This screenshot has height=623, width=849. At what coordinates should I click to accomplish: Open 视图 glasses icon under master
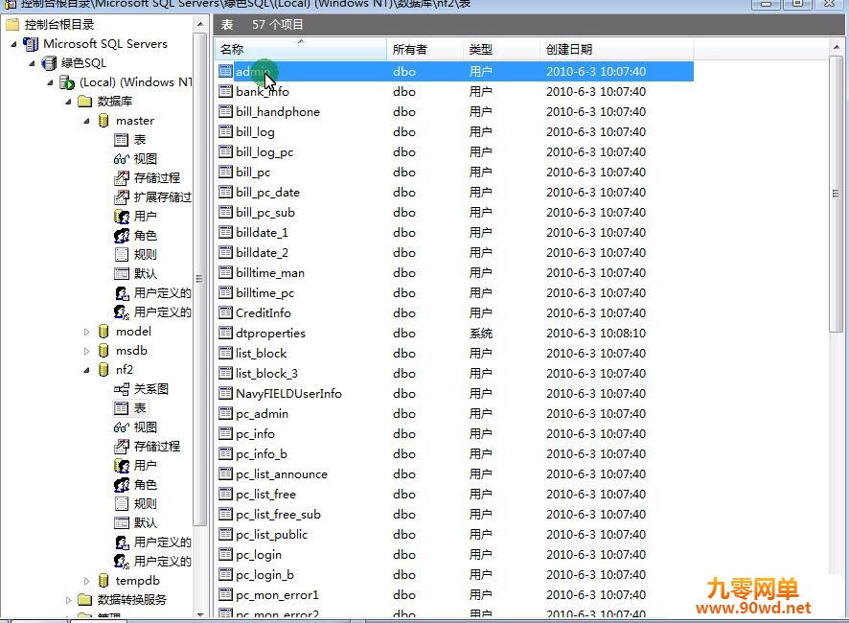click(x=122, y=159)
